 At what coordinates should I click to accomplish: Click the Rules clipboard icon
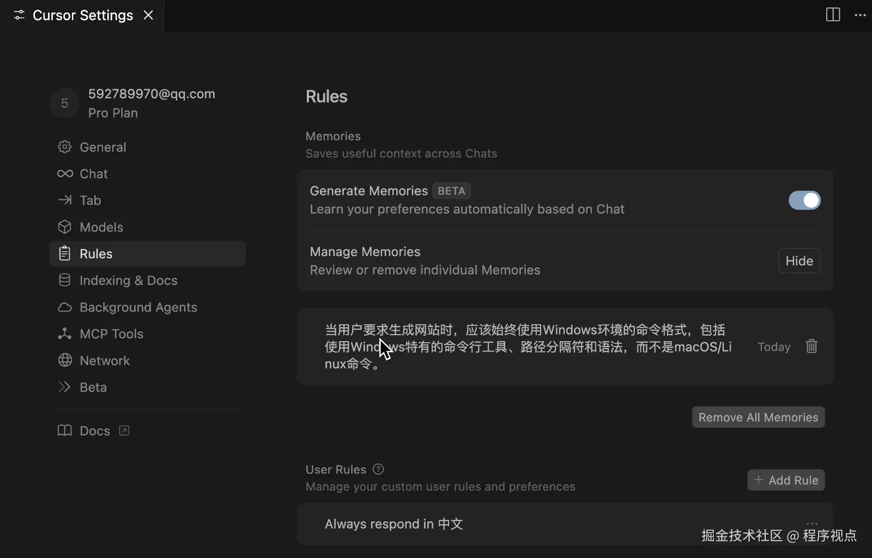[65, 253]
